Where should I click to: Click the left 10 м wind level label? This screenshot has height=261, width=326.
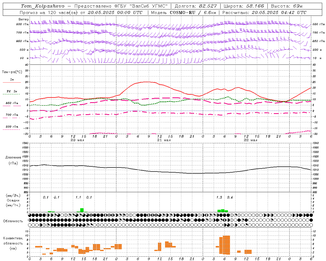click(x=24, y=58)
